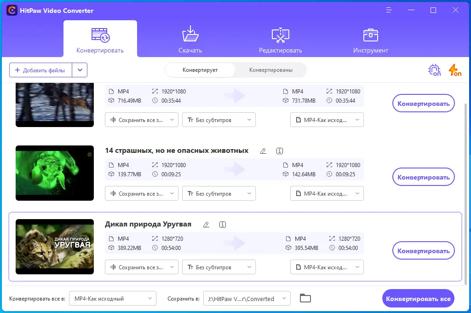Click the HitPaw Video Converter logo icon
The width and height of the screenshot is (471, 313).
tap(11, 11)
